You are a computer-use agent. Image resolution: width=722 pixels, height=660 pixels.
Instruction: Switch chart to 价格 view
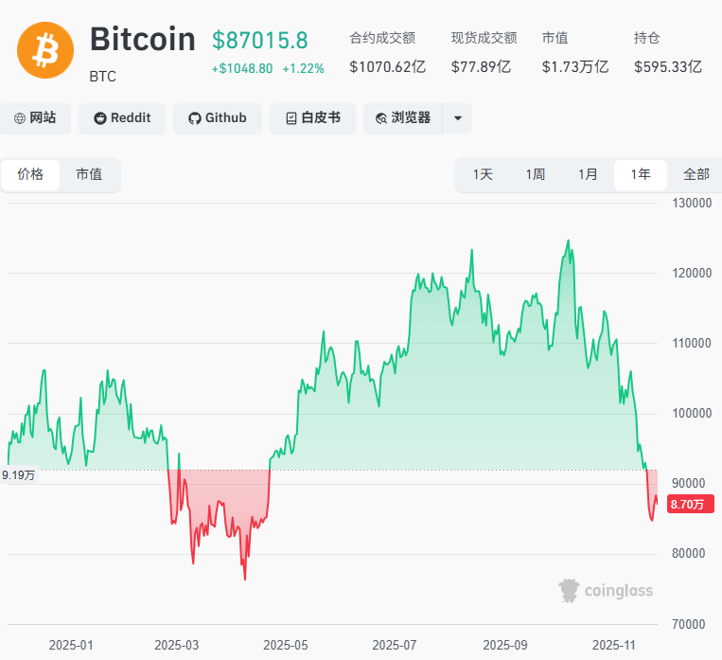30,174
